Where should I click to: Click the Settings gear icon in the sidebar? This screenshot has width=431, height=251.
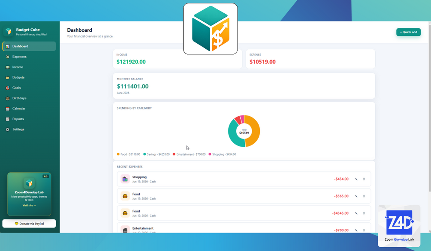8,129
